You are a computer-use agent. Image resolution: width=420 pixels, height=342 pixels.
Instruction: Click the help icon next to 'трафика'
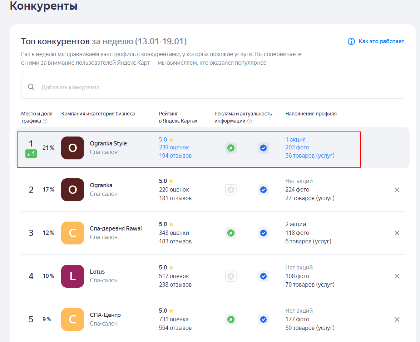click(45, 121)
